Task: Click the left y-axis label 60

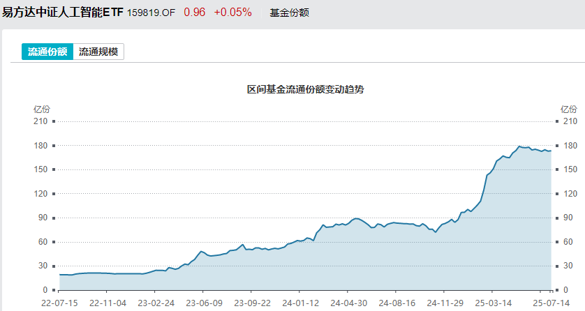Action: pos(43,242)
